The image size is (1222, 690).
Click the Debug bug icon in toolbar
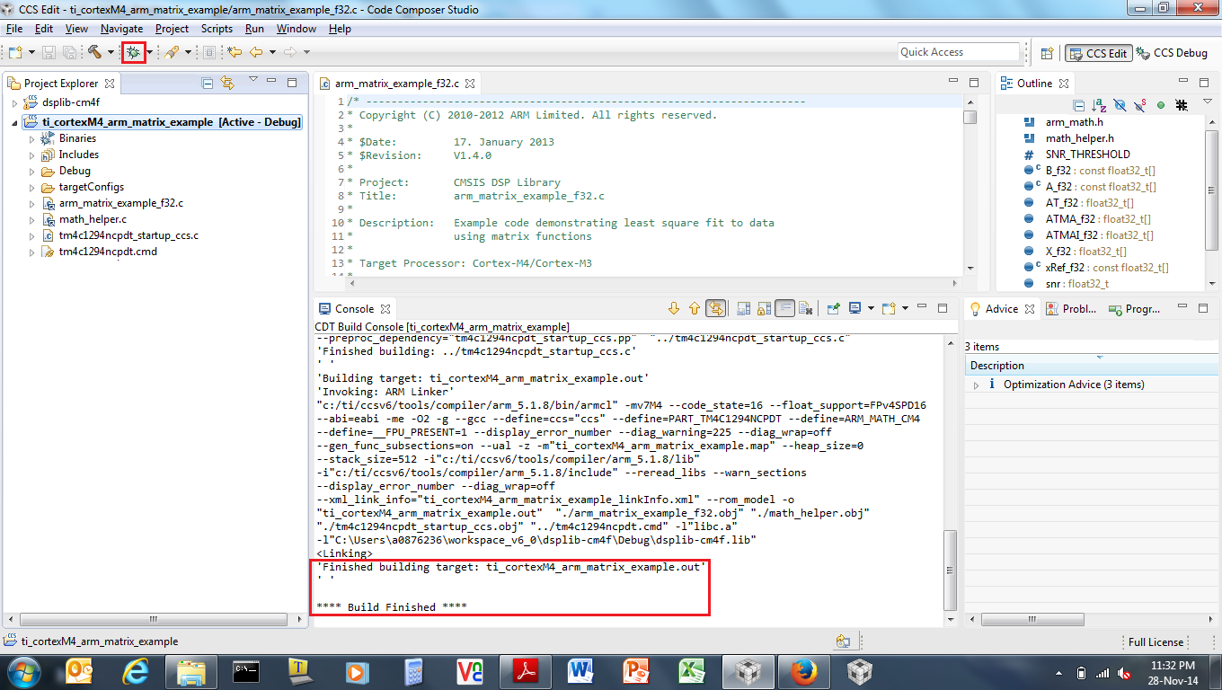tap(133, 53)
